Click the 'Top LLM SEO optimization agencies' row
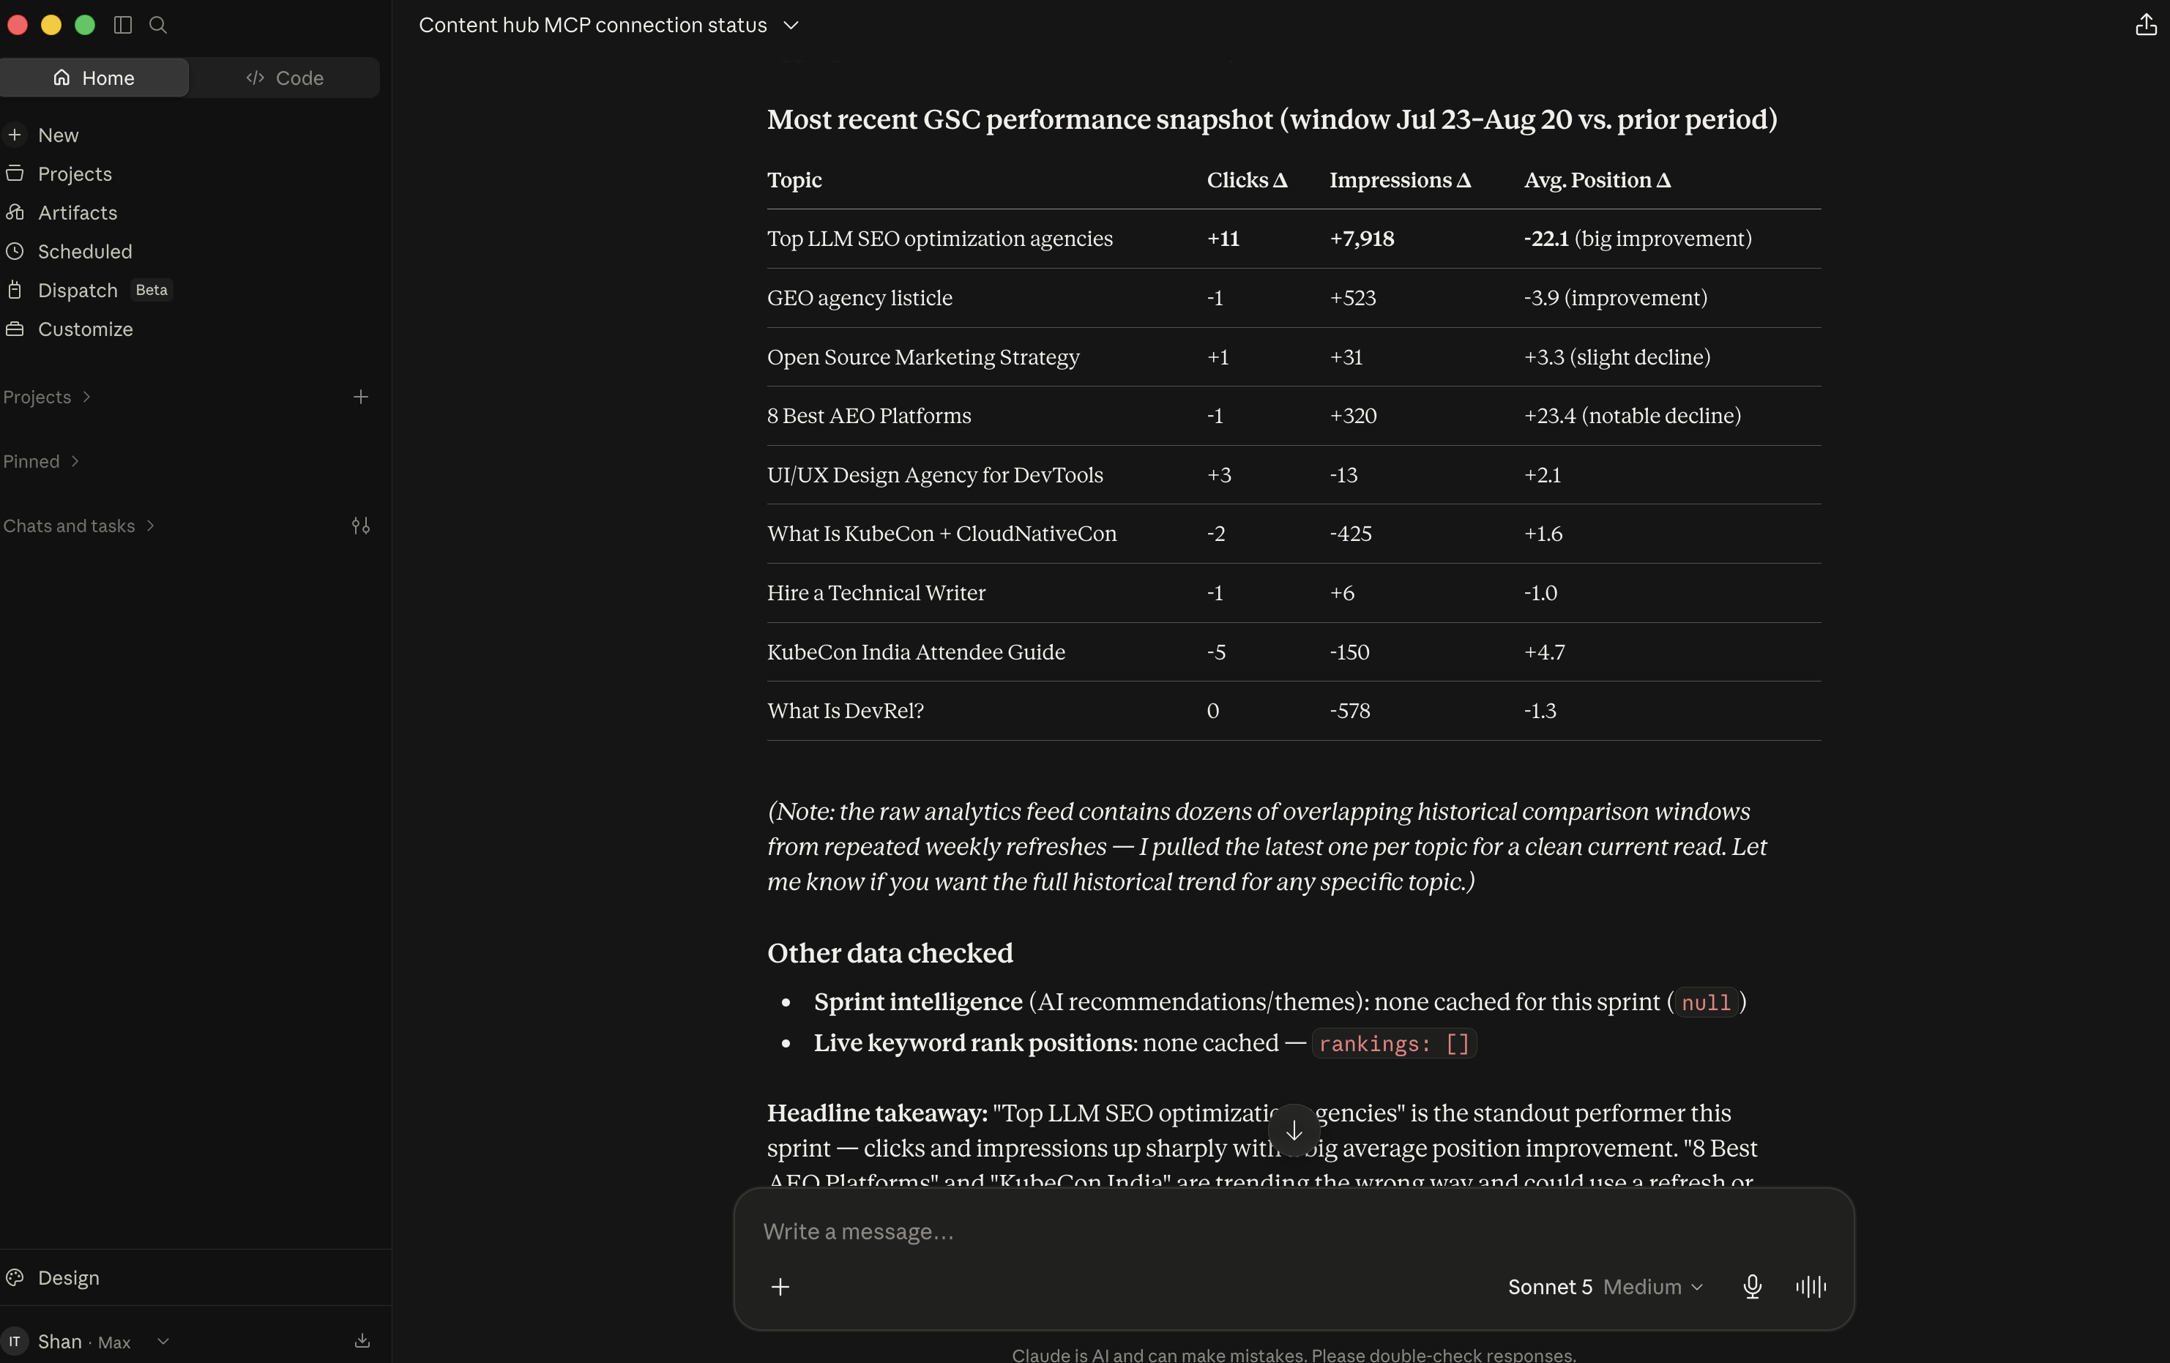 point(1294,239)
